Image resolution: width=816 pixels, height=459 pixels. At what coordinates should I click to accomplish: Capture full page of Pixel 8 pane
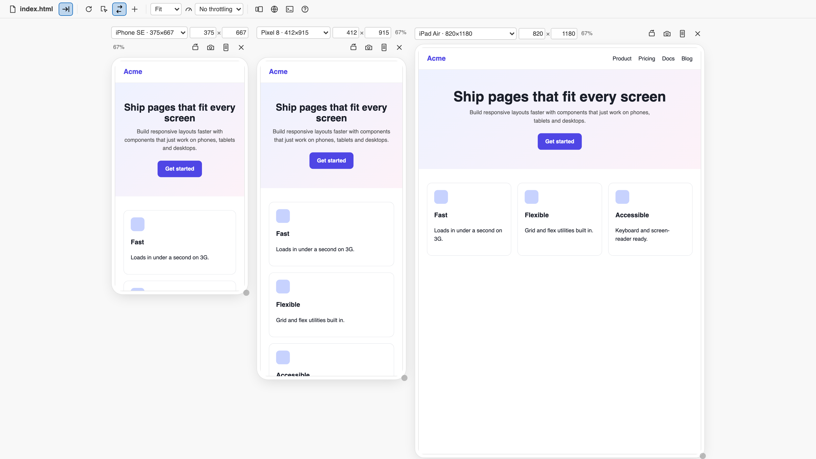click(x=384, y=47)
